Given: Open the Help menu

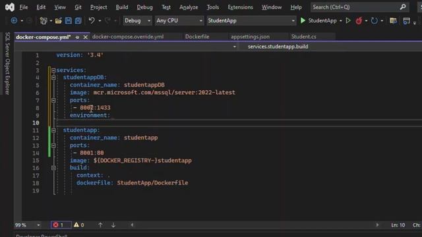Looking at the screenshot, I should (x=296, y=7).
